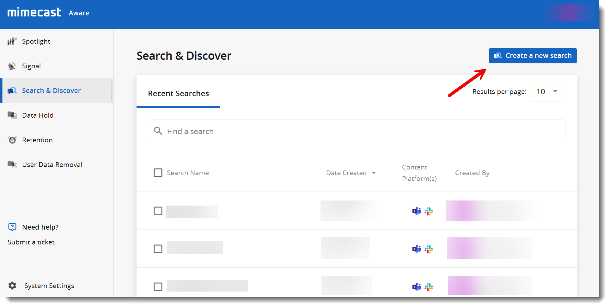Click Create a new search button

533,56
